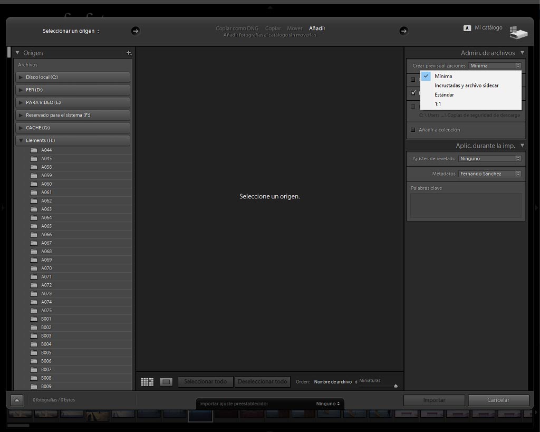Click the upward triangle button beside 0 fotografías
The image size is (540, 432).
tap(17, 400)
